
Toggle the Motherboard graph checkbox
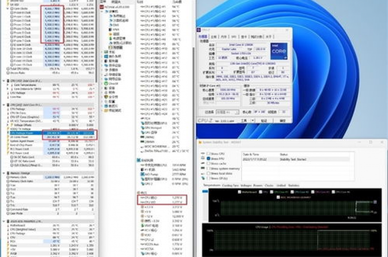point(239,192)
